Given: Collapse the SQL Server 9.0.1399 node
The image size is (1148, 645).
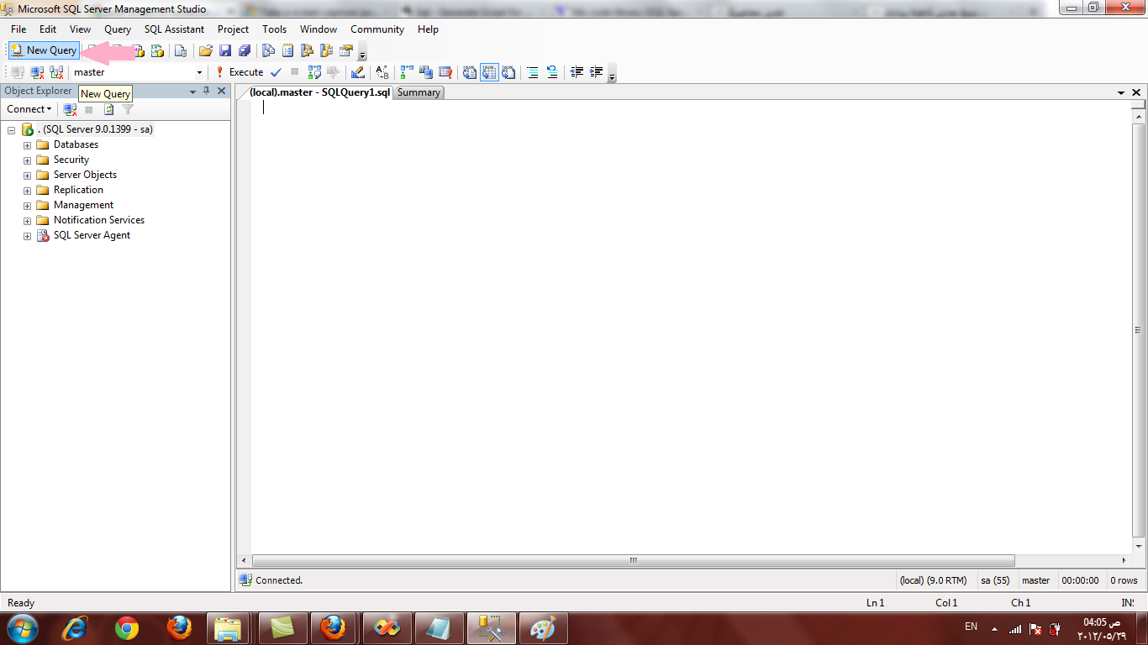Looking at the screenshot, I should click(12, 130).
